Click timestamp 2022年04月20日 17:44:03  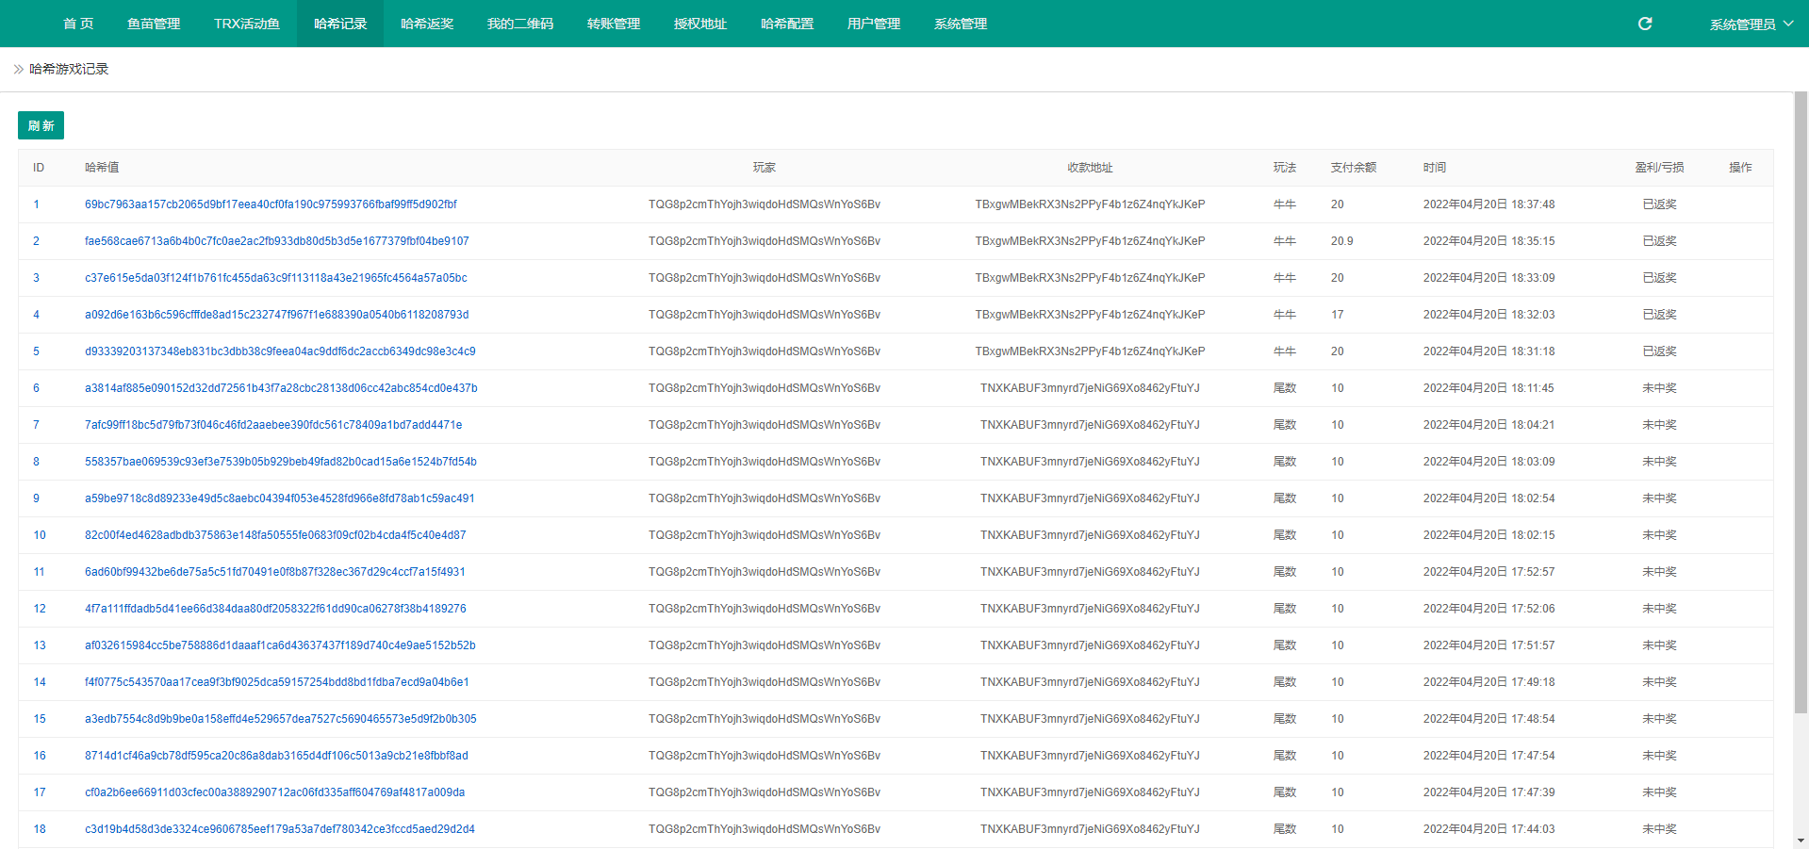[x=1488, y=829]
